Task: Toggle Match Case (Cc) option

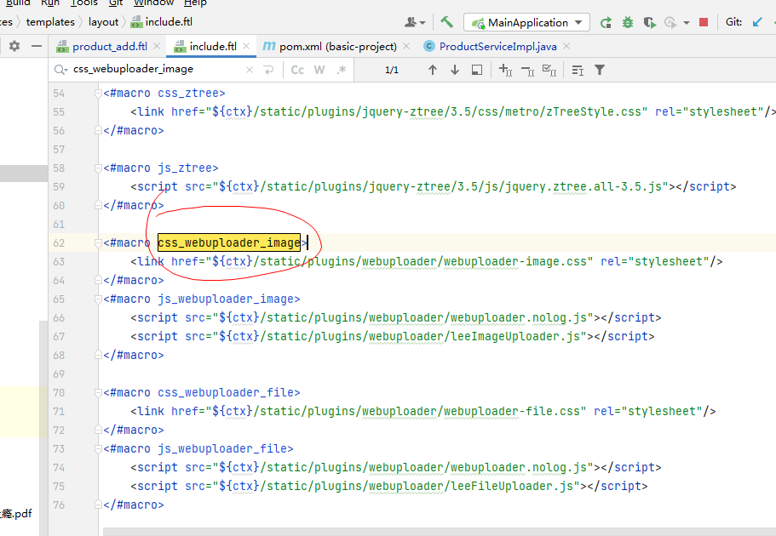Action: pyautogui.click(x=297, y=70)
